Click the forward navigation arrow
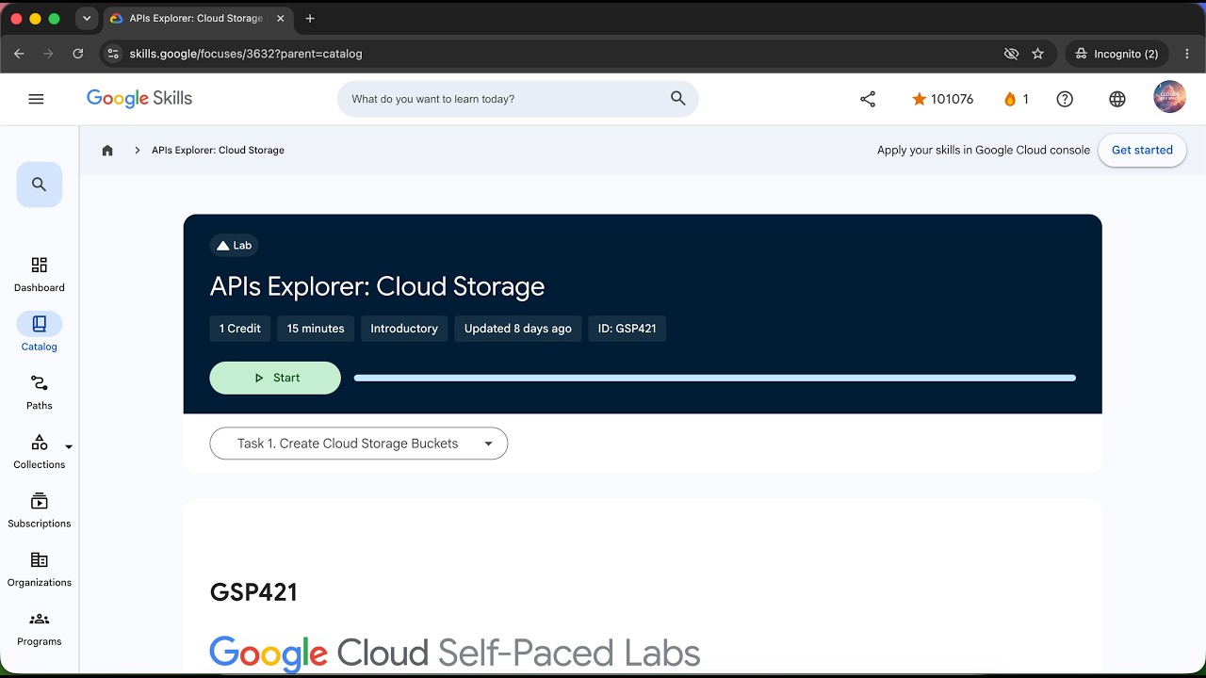 click(48, 54)
